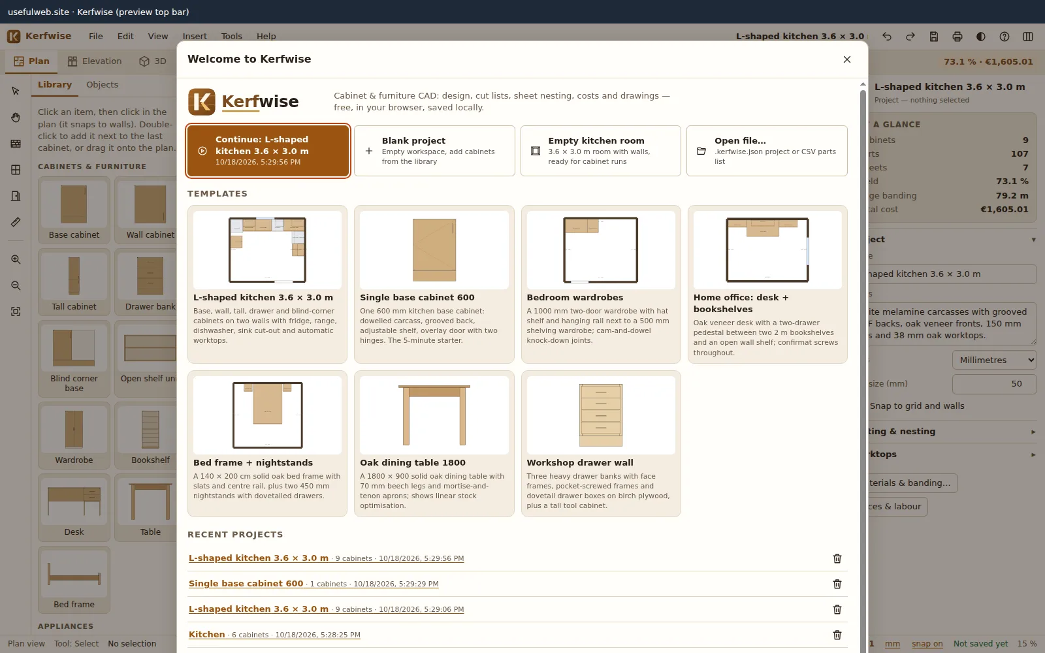
Task: Expand the worktops section arrow
Action: pos(1033,454)
